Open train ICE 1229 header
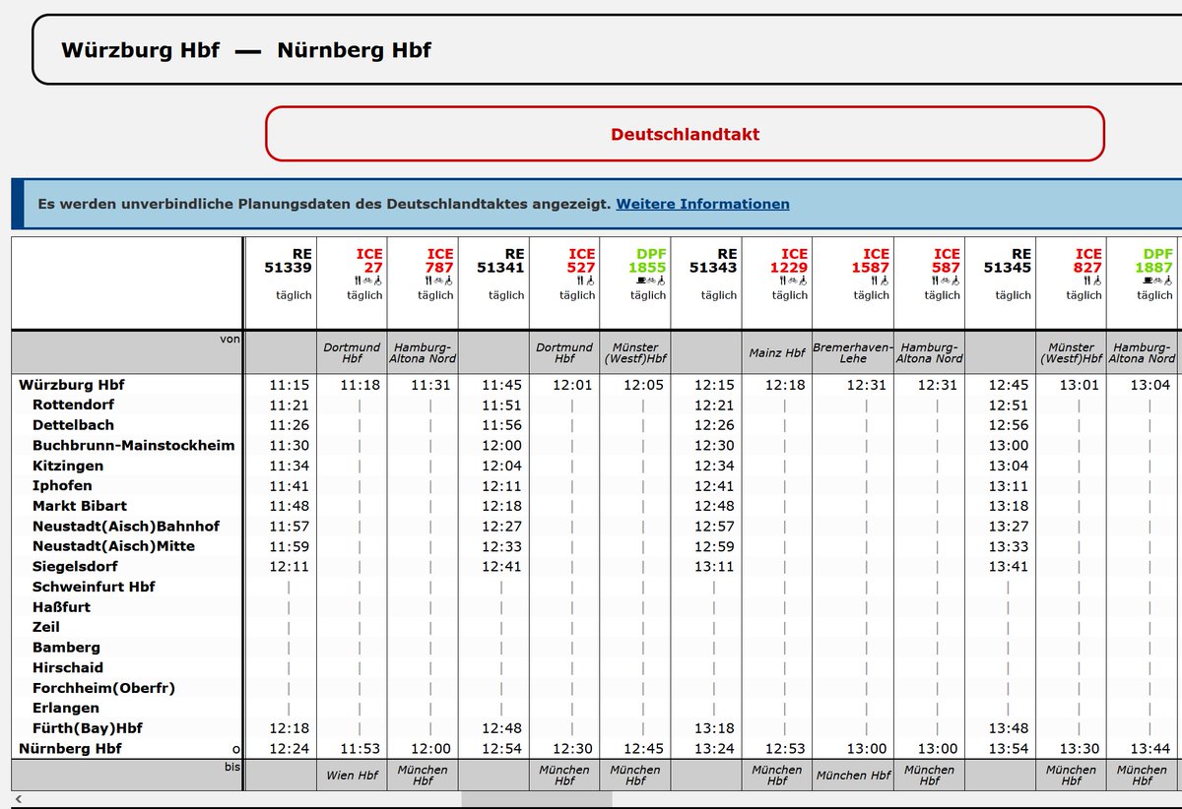Viewport: 1182px width, 809px height. click(788, 261)
